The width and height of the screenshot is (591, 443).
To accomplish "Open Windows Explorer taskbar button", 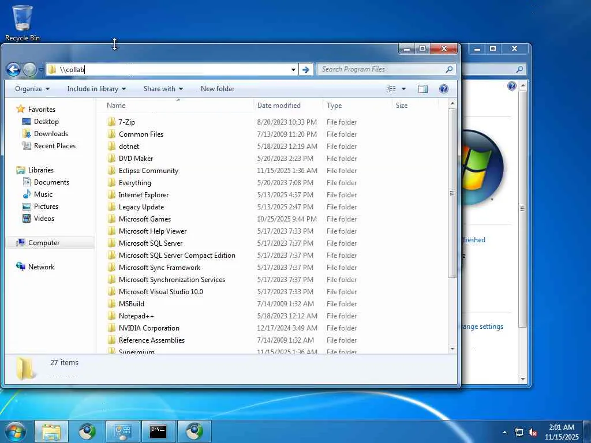I will point(51,431).
